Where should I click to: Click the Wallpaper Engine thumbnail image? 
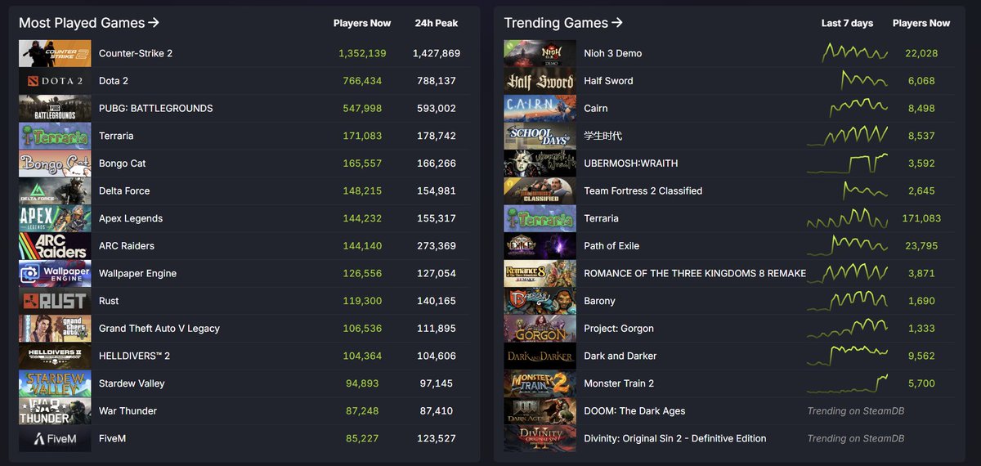[x=55, y=273]
